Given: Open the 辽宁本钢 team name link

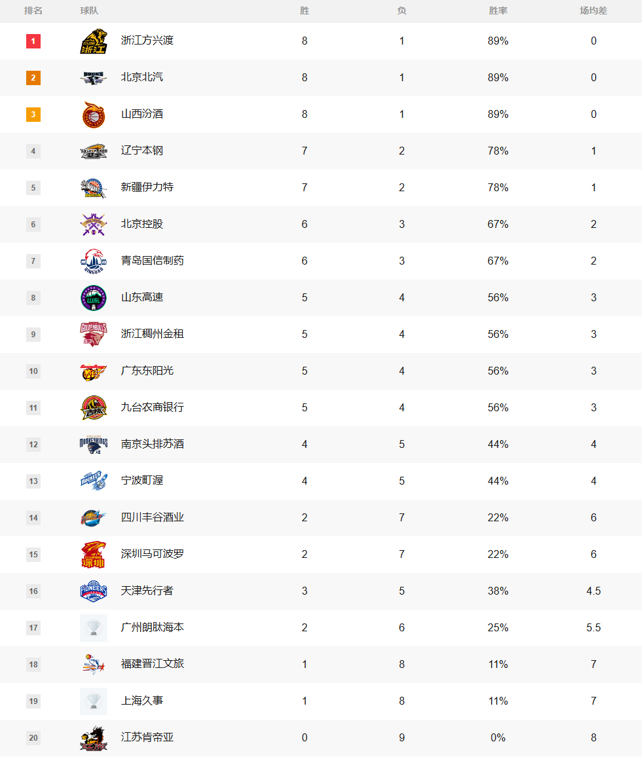Looking at the screenshot, I should pyautogui.click(x=142, y=151).
